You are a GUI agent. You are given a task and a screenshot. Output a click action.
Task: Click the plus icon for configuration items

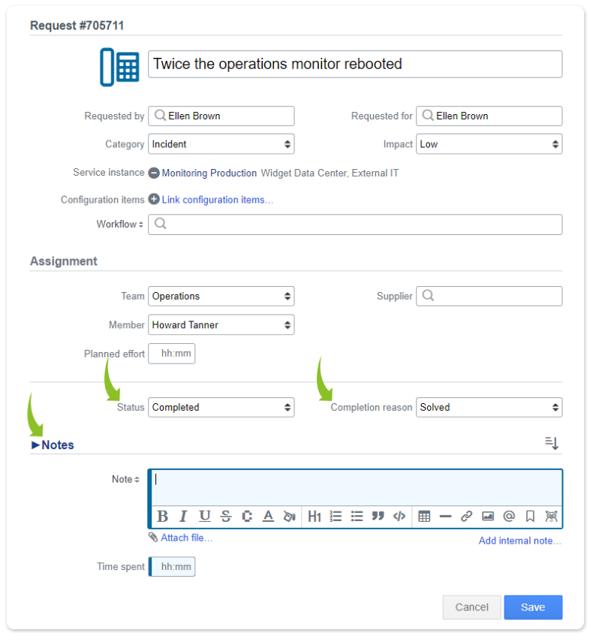coord(154,199)
